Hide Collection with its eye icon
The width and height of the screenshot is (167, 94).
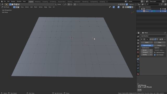(x=163, y=9)
